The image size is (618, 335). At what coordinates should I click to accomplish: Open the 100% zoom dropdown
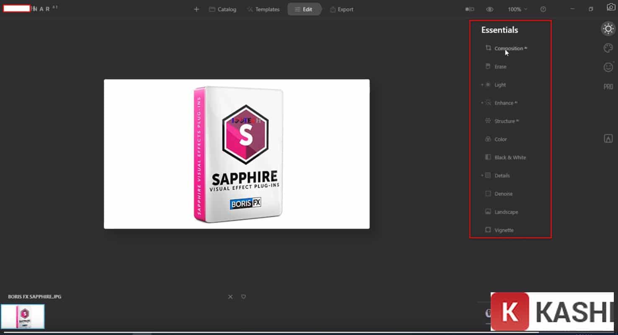(x=518, y=9)
